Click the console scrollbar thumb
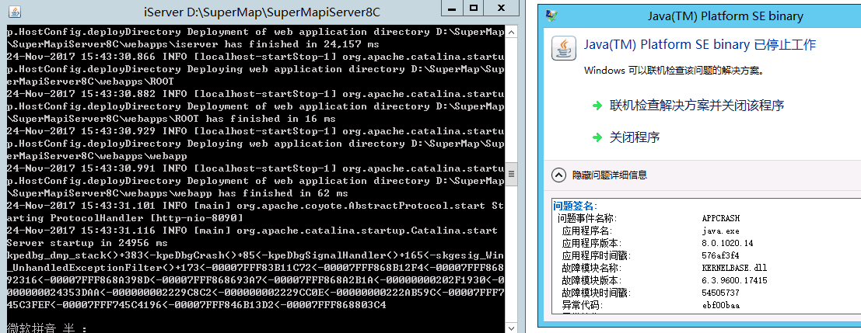 tap(511, 174)
